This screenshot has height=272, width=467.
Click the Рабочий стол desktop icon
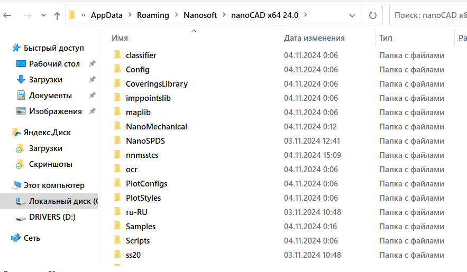point(21,63)
